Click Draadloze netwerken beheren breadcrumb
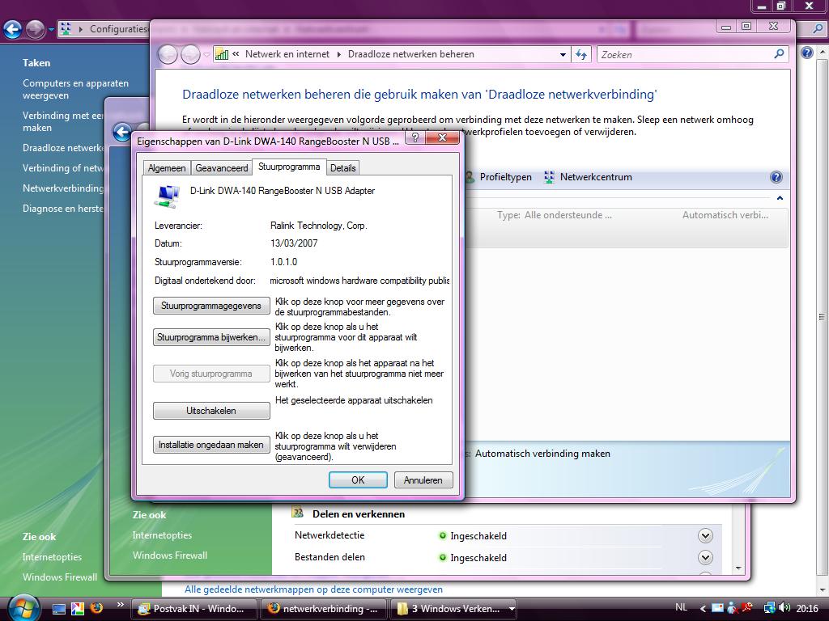 click(x=410, y=54)
